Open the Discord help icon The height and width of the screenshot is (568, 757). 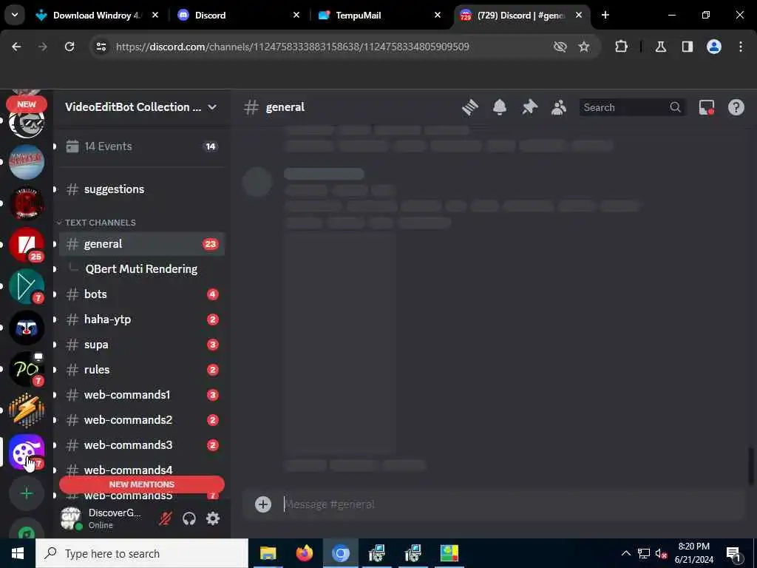[x=736, y=107]
